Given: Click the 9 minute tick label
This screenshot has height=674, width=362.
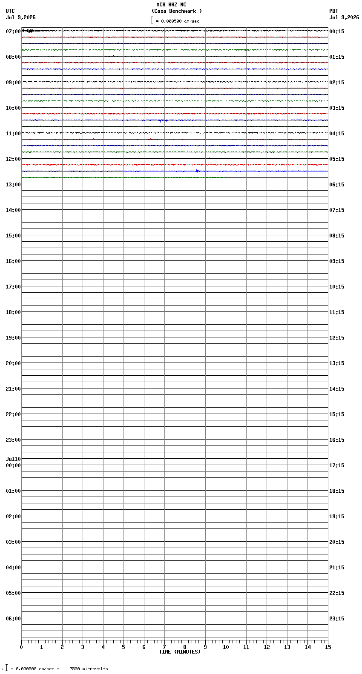Looking at the screenshot, I should [205, 647].
